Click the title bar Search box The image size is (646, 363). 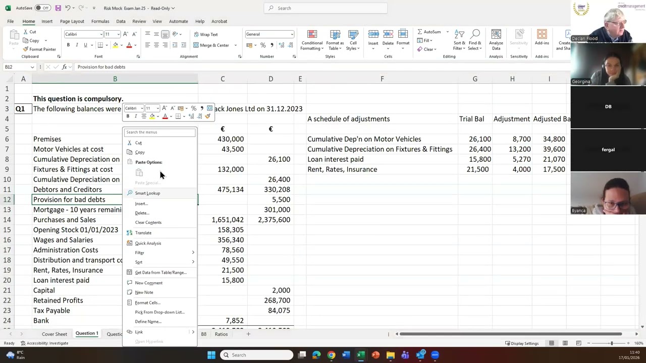click(x=326, y=8)
